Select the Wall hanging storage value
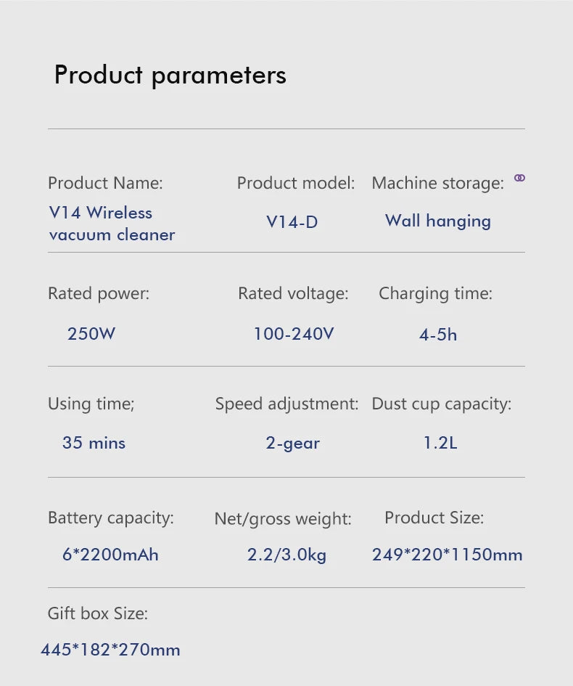Viewport: 573px width, 686px height. [x=437, y=221]
